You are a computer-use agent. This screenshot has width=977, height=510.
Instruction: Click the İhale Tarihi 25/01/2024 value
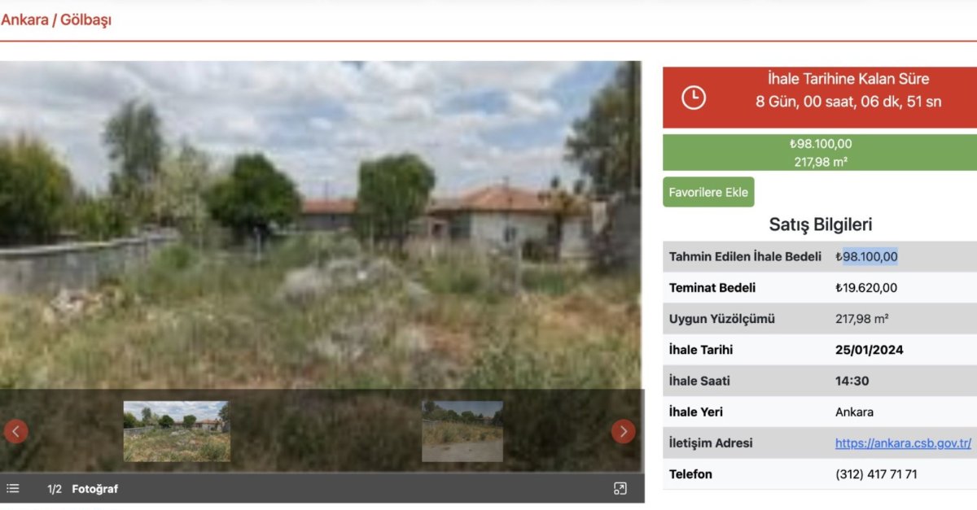(x=870, y=351)
